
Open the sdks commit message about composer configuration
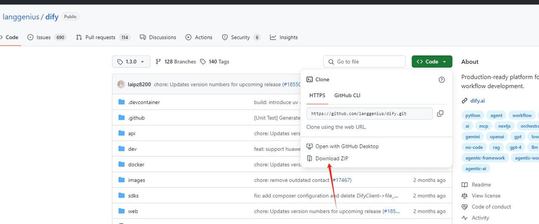pyautogui.click(x=326, y=196)
